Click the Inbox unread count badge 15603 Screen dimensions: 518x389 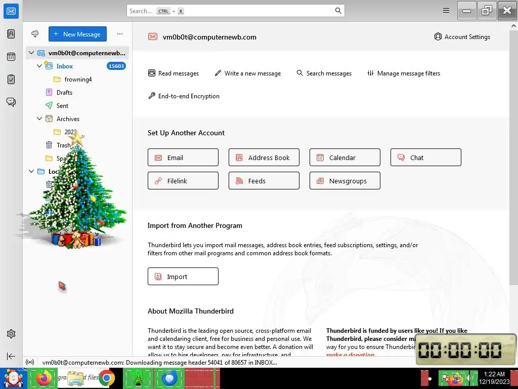(x=116, y=66)
